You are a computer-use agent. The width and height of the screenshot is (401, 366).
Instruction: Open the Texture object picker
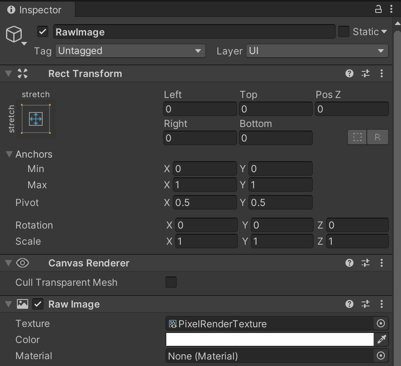(381, 324)
